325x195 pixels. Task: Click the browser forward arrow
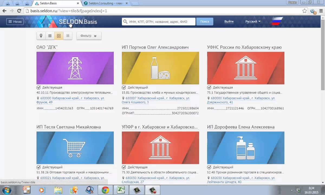tap(12, 11)
